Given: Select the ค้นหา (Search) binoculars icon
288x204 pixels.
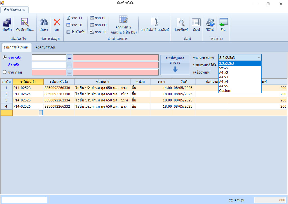Looking at the screenshot, I should (x=44, y=24).
